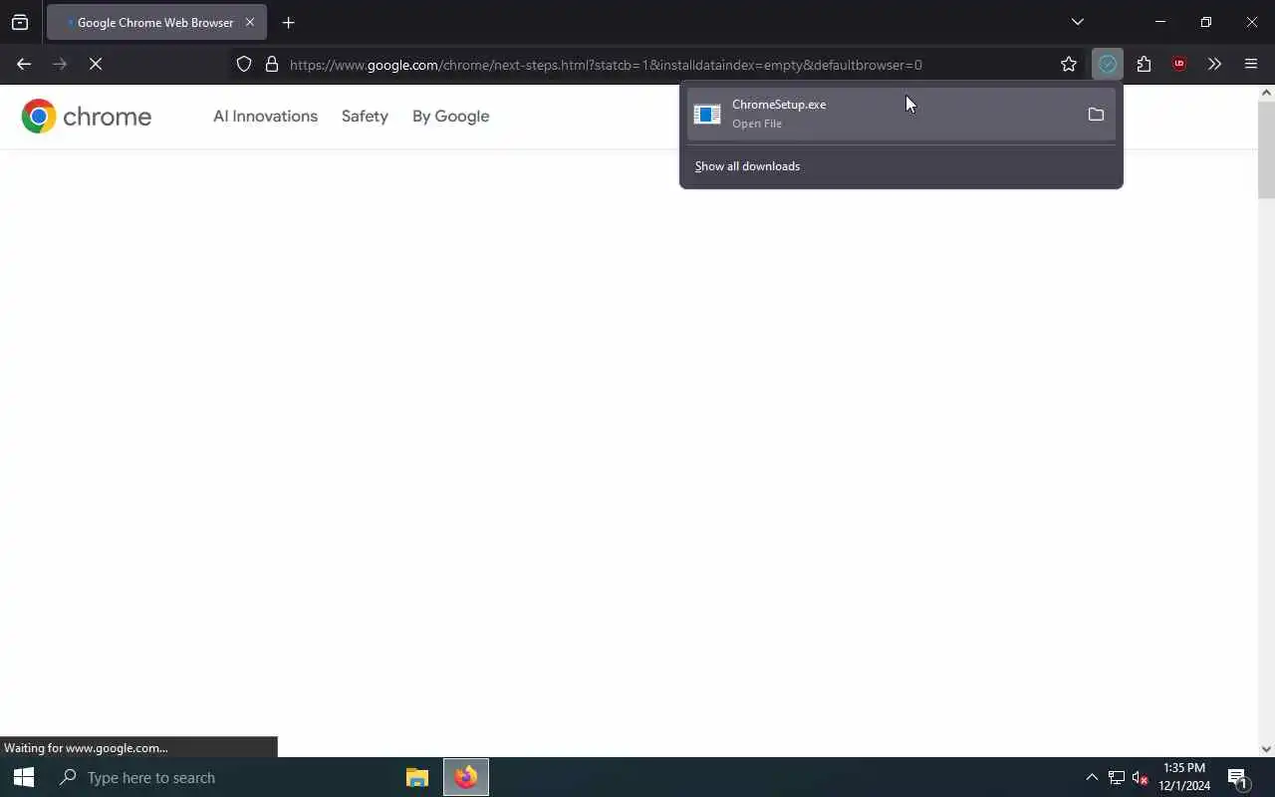Bookmark this page with star icon

tap(1069, 64)
